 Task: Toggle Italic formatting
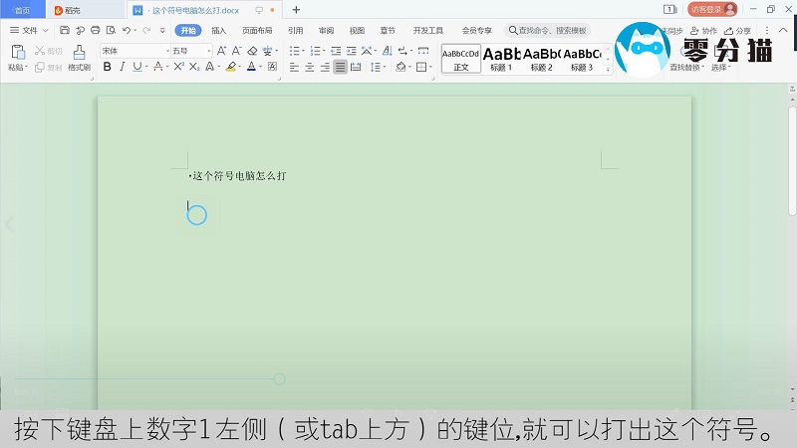coord(122,67)
